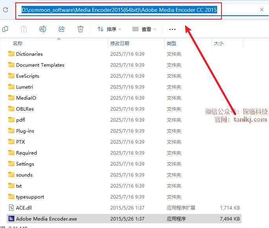Clear the address bar with the X icon

point(262,10)
